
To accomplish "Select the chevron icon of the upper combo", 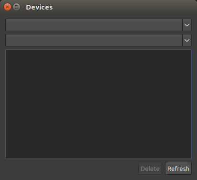I will 187,25.
